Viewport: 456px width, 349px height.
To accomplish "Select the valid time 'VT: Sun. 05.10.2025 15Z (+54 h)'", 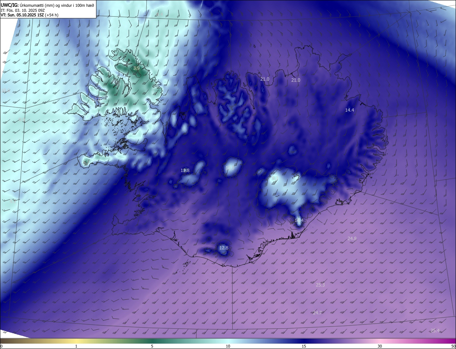I will pyautogui.click(x=29, y=15).
